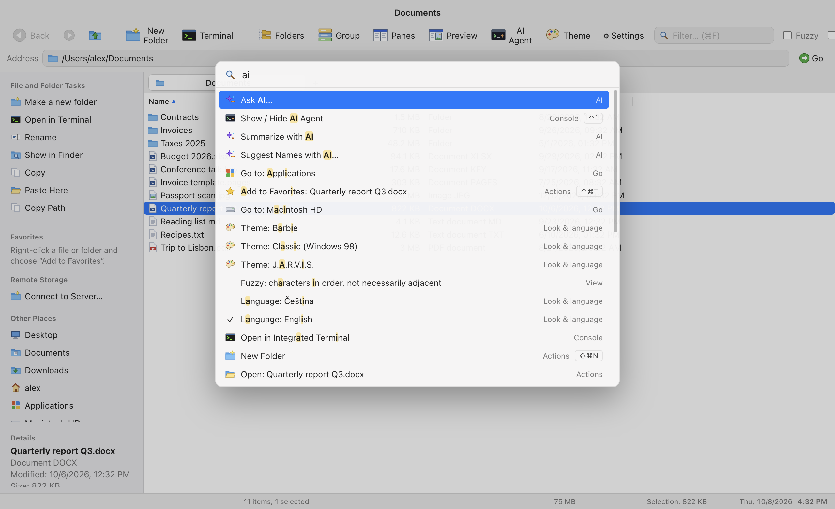Select Go to: Macintosh HD command
Image resolution: width=835 pixels, height=509 pixels.
[414, 210]
